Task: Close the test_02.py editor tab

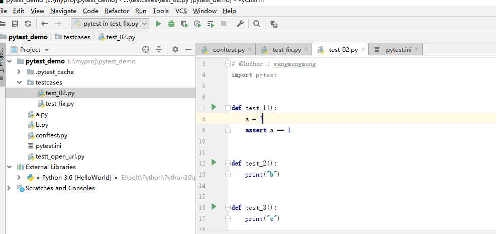Action: click(363, 50)
